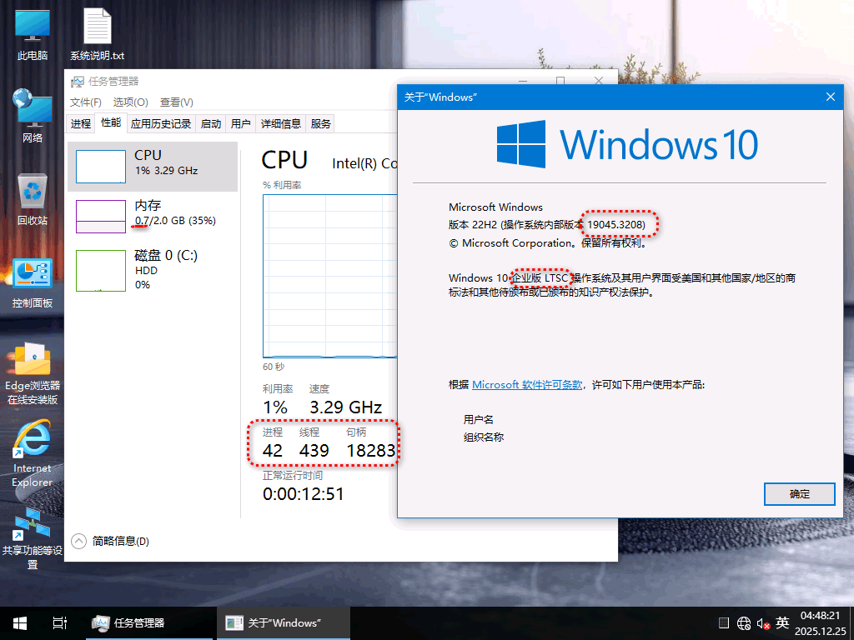The height and width of the screenshot is (640, 854).
Task: Click the 企业版 LTSC edition text
Action: point(540,278)
